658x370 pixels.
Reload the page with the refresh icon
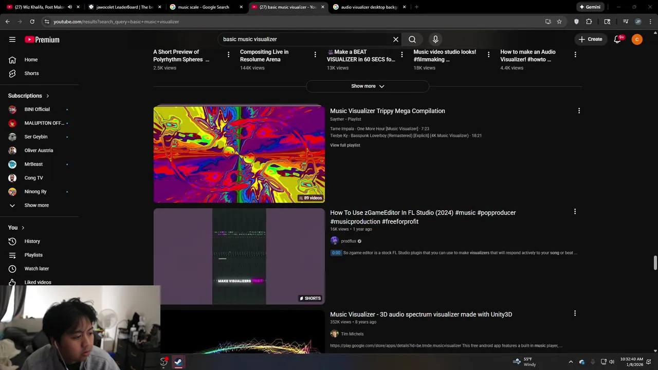pyautogui.click(x=32, y=22)
